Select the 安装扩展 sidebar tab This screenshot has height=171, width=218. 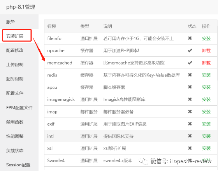click(19, 36)
